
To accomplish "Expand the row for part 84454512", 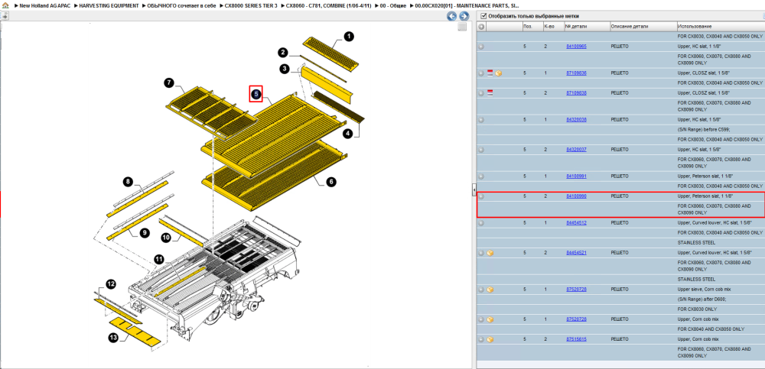I will point(481,223).
